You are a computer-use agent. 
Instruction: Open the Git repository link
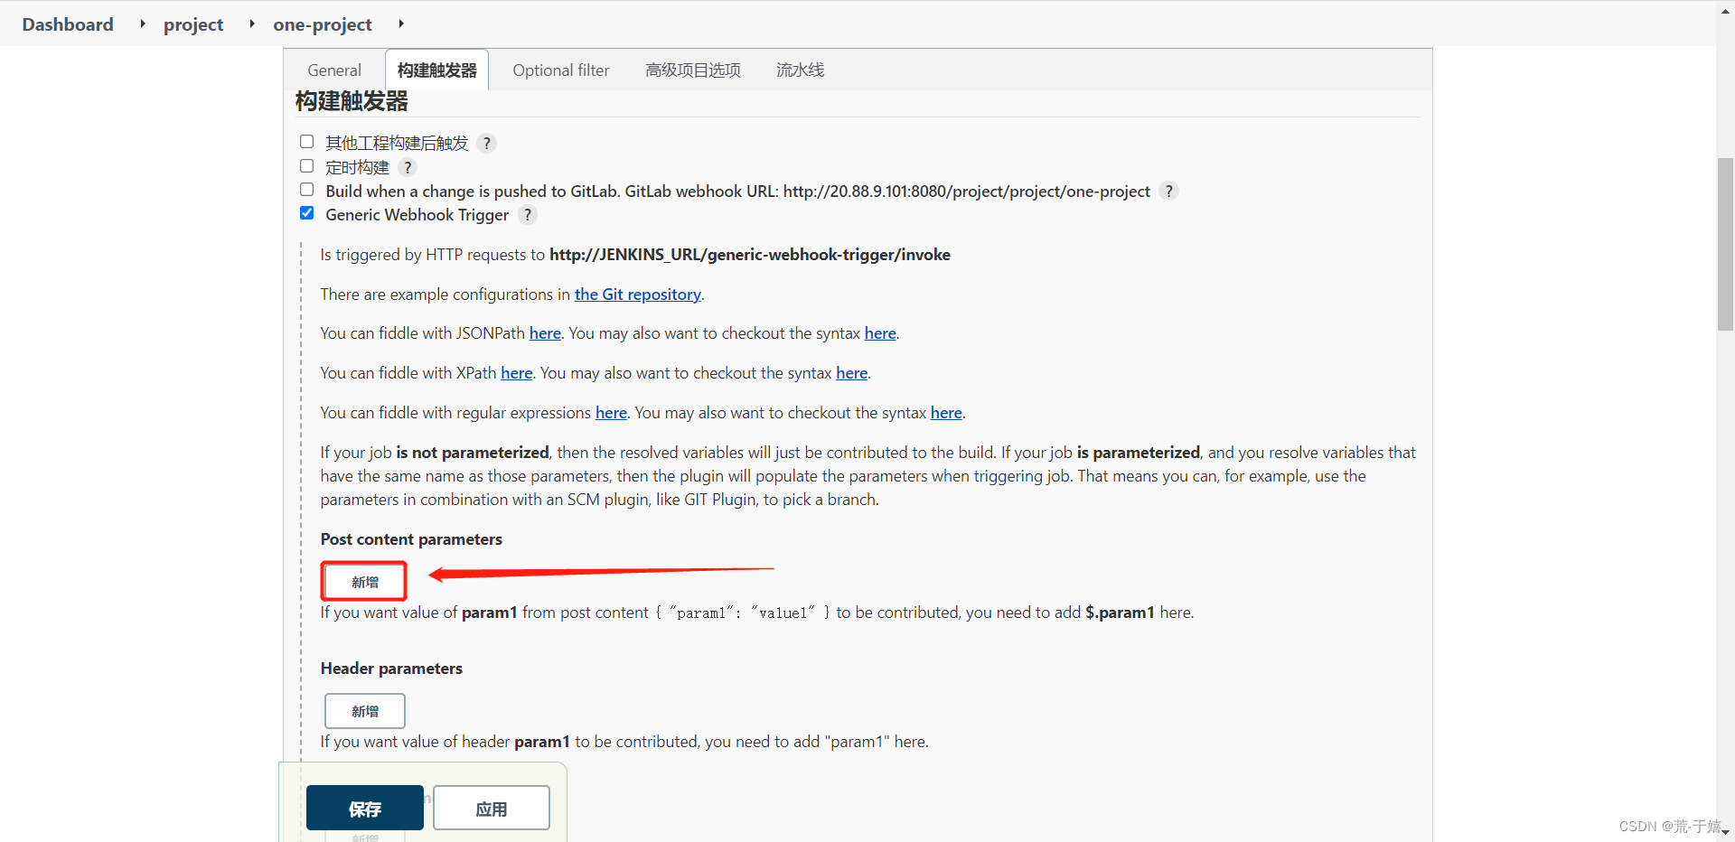click(x=638, y=295)
